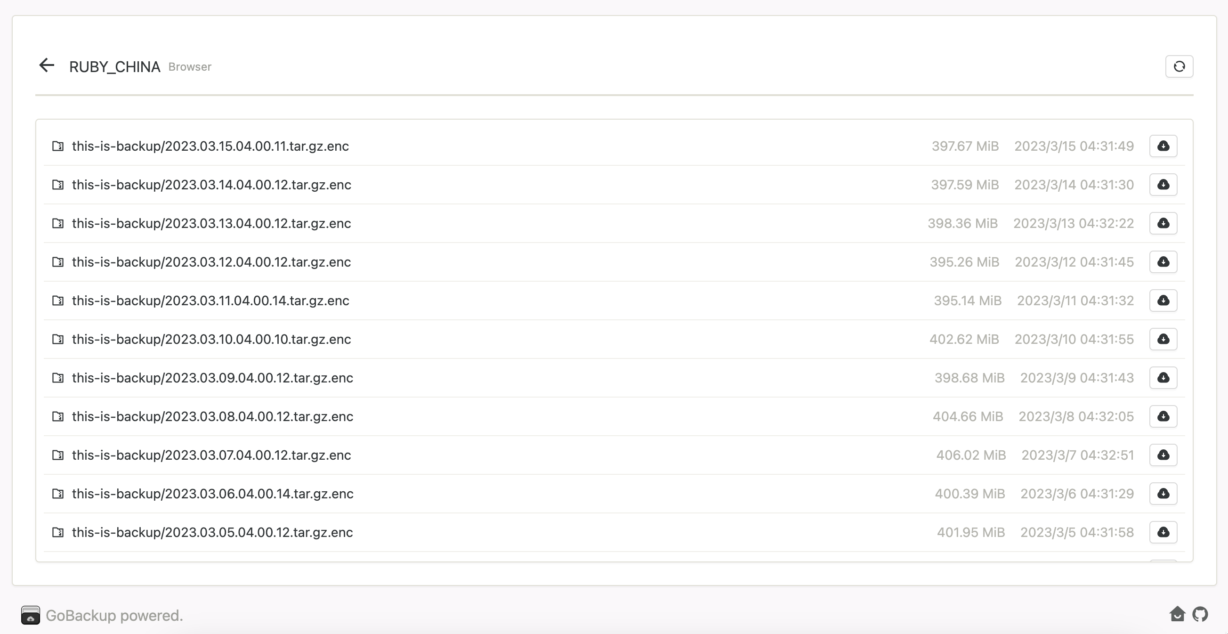Click the 395.14 MiB size value
Screen dimensions: 1228x634
(x=968, y=301)
